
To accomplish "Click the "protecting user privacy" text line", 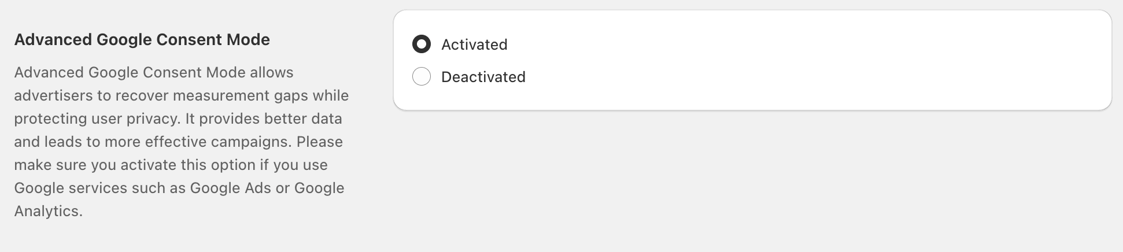I will click(x=97, y=118).
